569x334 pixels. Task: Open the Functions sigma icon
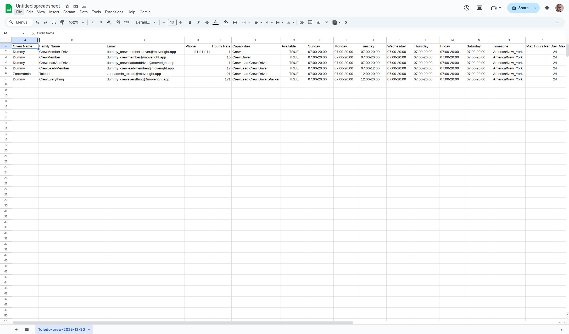(346, 23)
